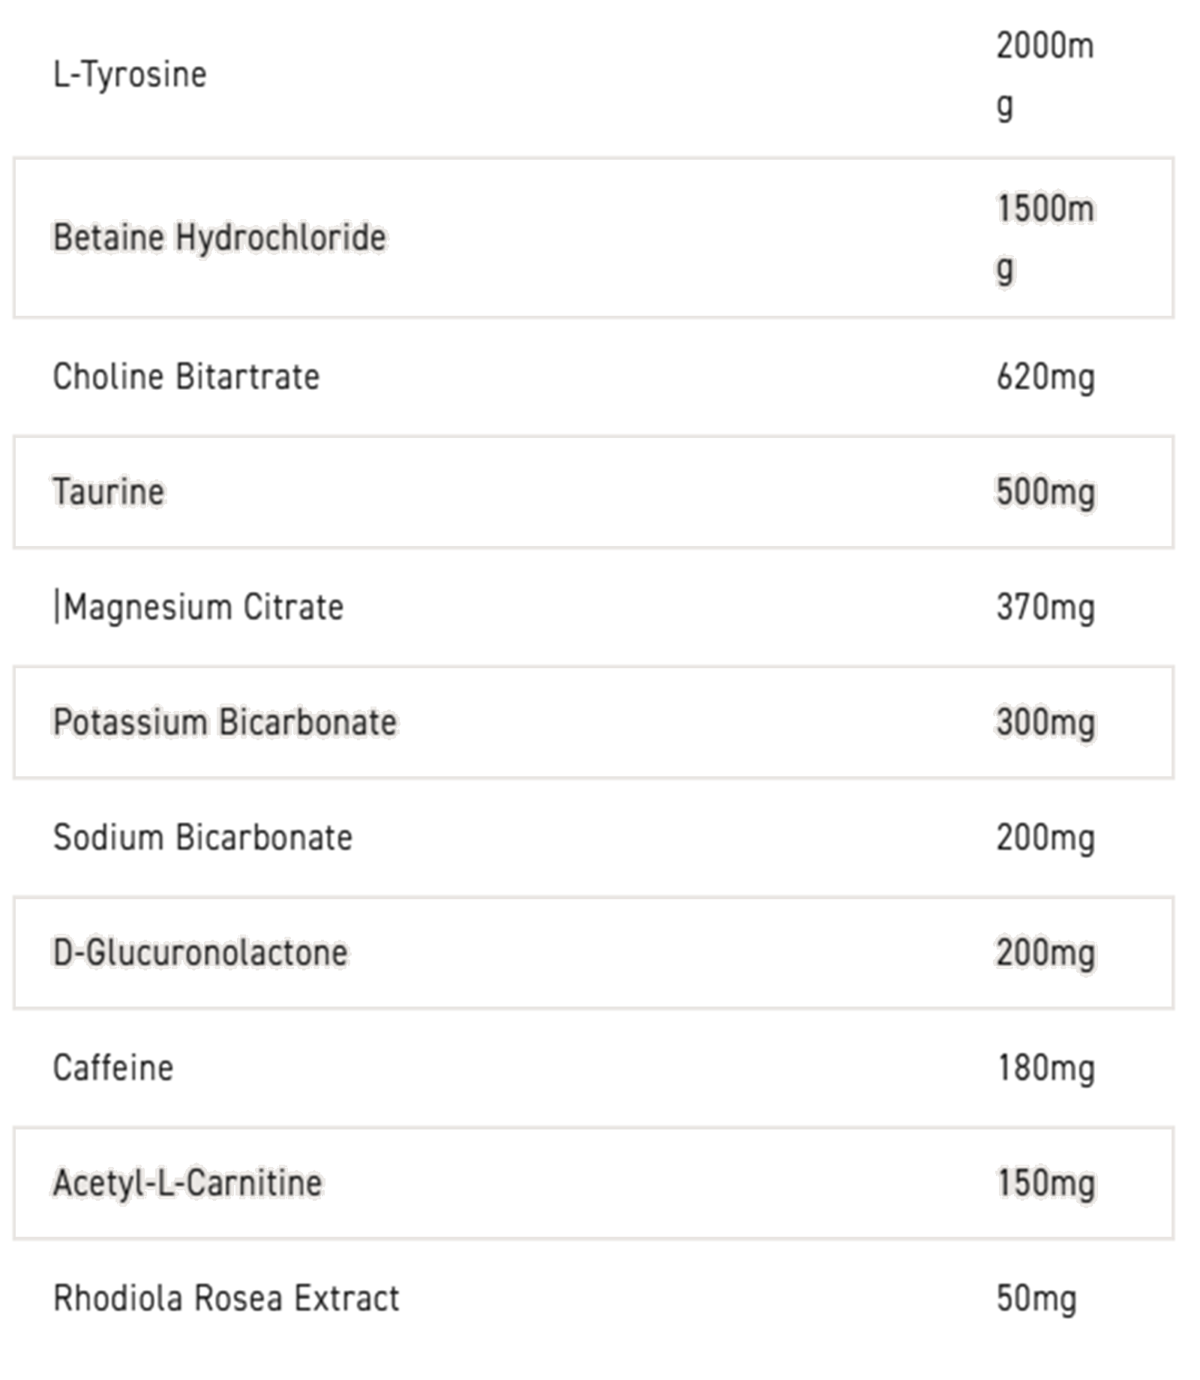The width and height of the screenshot is (1200, 1380).
Task: Click the Potassium Bicarbonate ingredient name
Action: tap(224, 722)
